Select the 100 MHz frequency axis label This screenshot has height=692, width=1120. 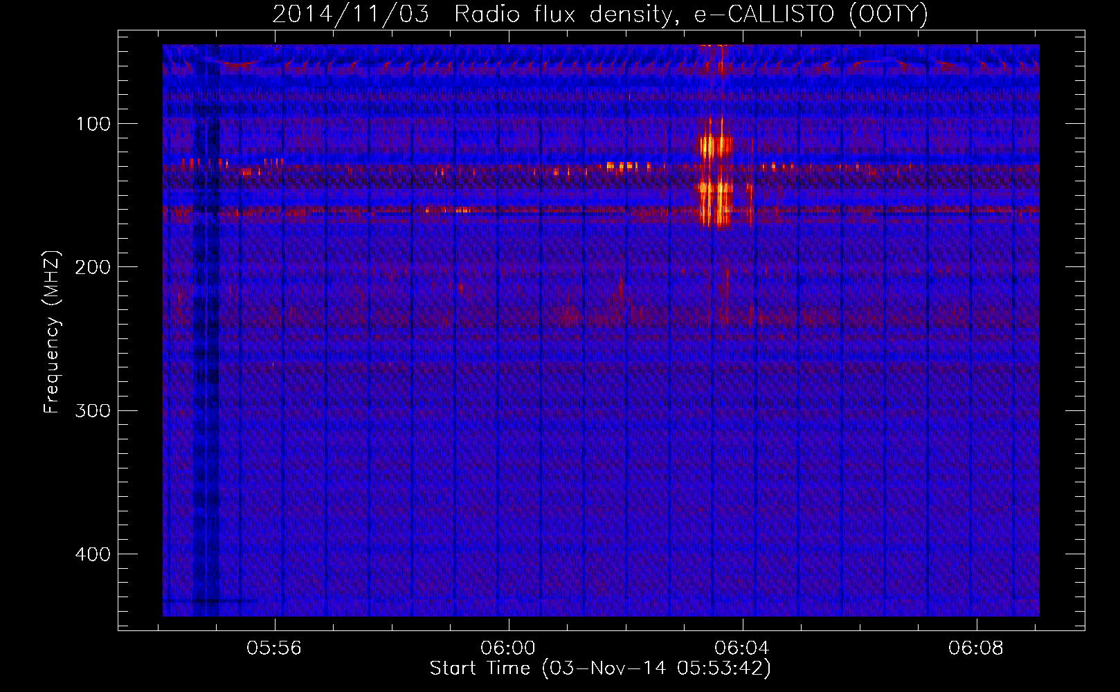93,124
